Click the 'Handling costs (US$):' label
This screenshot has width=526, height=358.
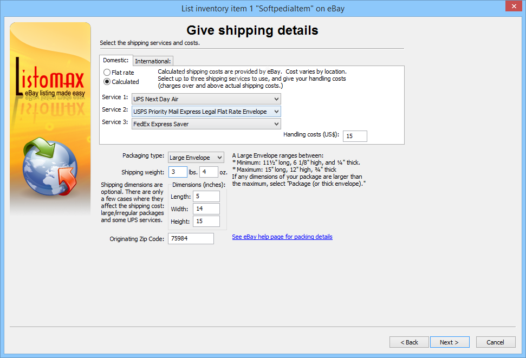(x=311, y=134)
